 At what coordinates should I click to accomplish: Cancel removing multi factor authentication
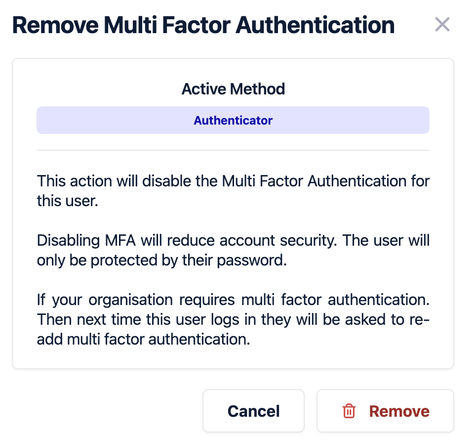click(253, 411)
